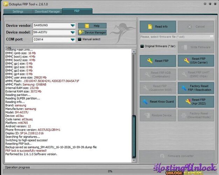Switch to Download Manager tab
Image resolution: width=219 pixels, height=175 pixels.
[x=47, y=12]
